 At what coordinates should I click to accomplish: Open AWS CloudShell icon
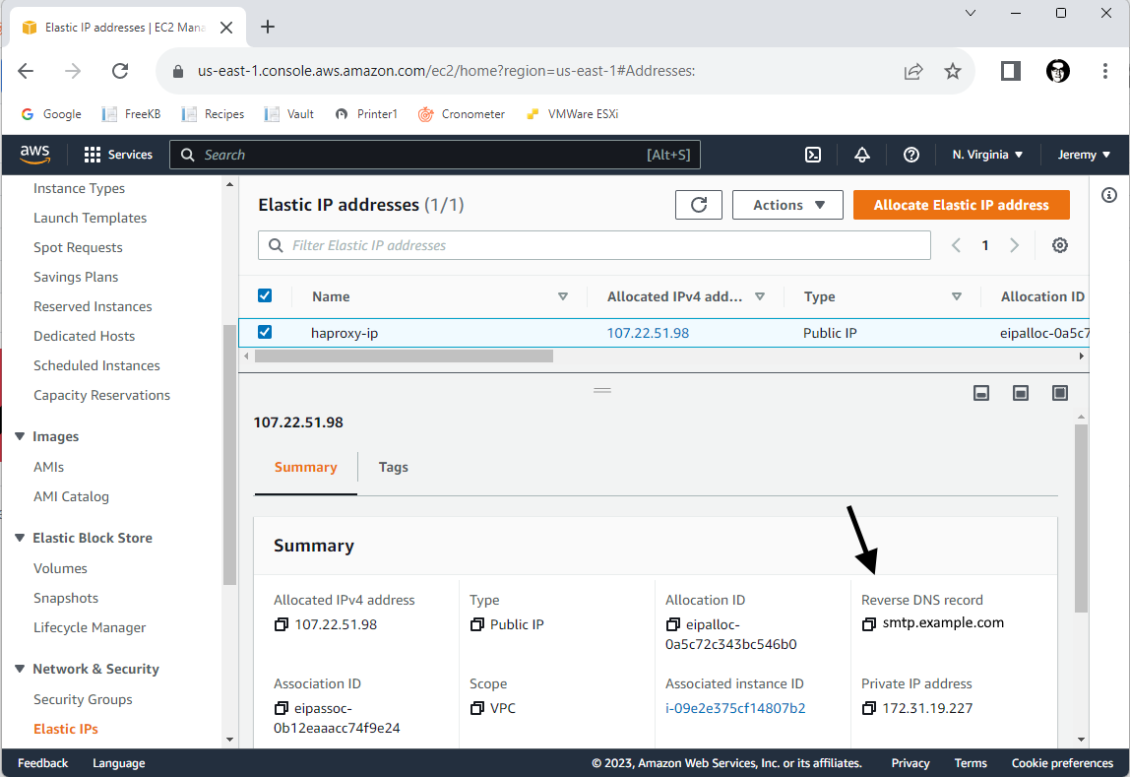click(x=813, y=155)
